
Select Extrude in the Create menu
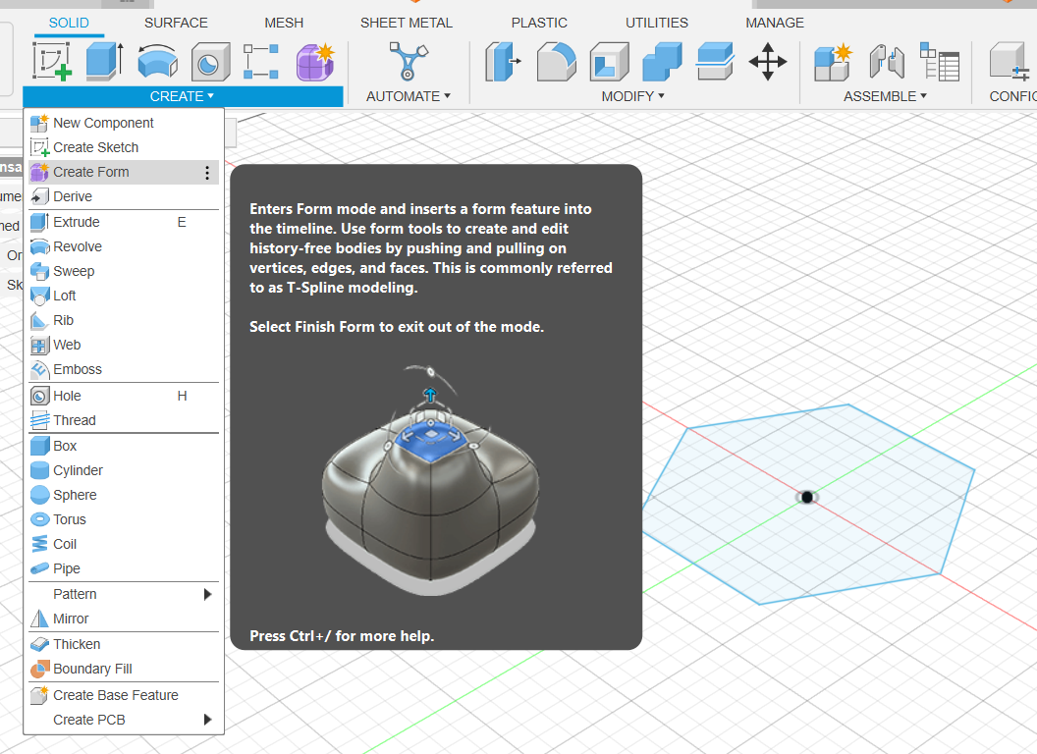pos(124,222)
